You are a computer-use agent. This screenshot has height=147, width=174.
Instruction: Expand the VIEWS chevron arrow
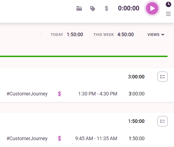click(163, 35)
